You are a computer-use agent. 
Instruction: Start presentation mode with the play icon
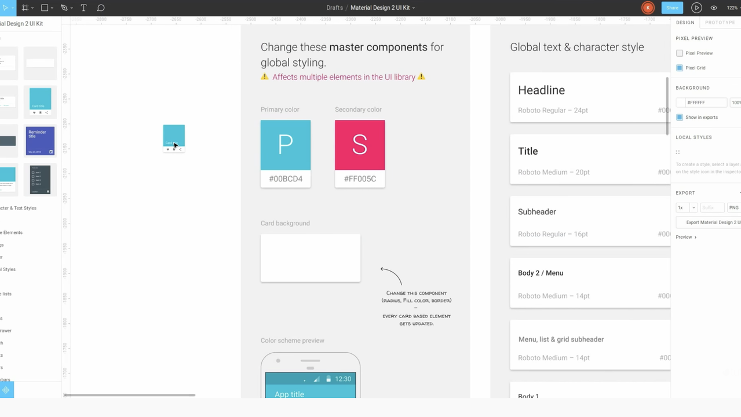click(x=696, y=8)
